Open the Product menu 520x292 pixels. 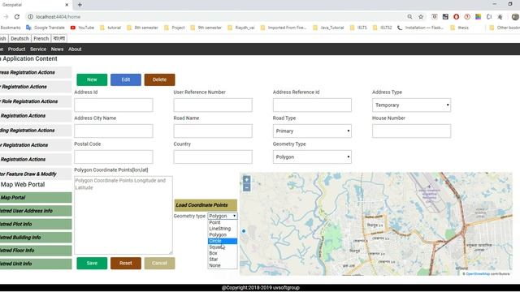(16, 49)
